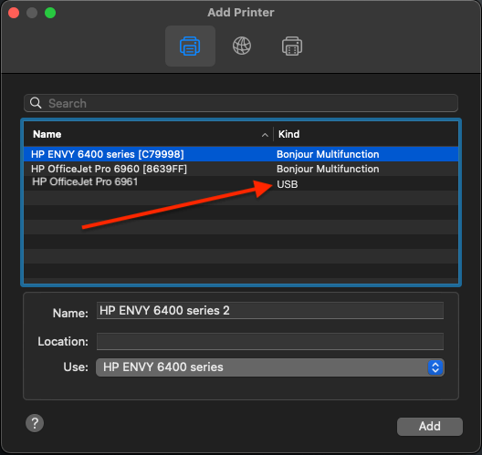Image resolution: width=482 pixels, height=455 pixels.
Task: Click the green zoom window button
Action: click(x=50, y=13)
